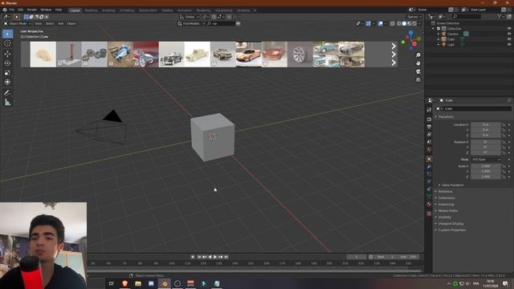Image resolution: width=514 pixels, height=289 pixels.
Task: Hide the Collection in the outliner
Action: point(509,29)
